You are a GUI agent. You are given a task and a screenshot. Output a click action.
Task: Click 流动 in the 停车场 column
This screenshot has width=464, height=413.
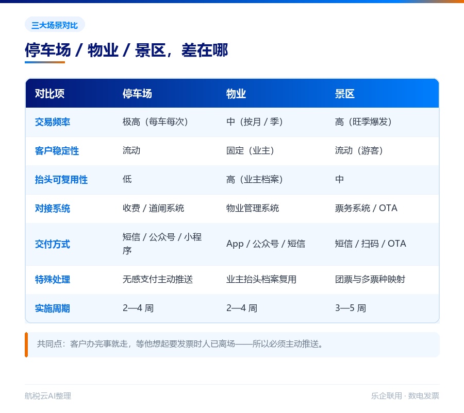(x=131, y=150)
